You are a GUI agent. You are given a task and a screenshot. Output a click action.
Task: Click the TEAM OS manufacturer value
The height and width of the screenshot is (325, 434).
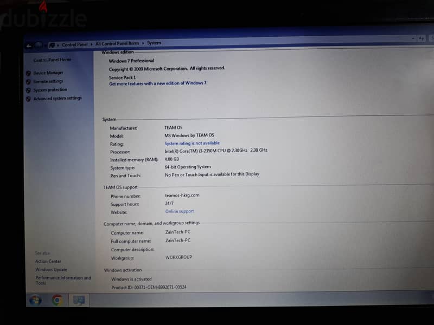click(x=173, y=127)
